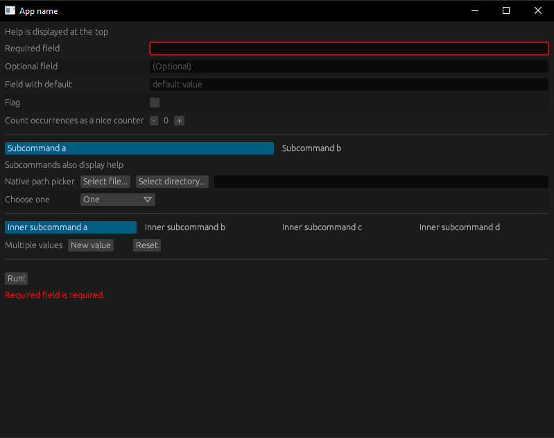Decrement the occurrence counter with minus
Viewport: 554px width, 438px height.
pyautogui.click(x=154, y=121)
